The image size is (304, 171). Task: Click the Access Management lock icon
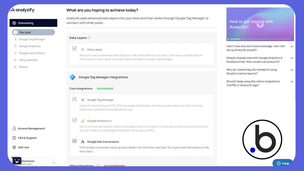coord(14,128)
